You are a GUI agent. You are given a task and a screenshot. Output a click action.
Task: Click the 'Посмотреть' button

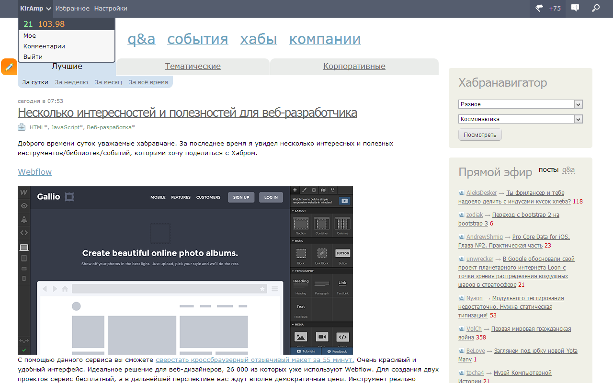[480, 135]
